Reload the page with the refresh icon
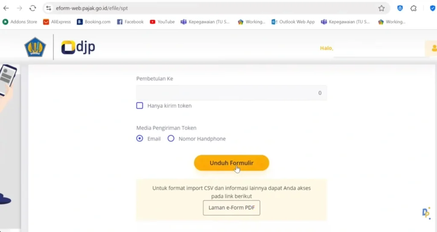The height and width of the screenshot is (232, 437). (x=32, y=8)
